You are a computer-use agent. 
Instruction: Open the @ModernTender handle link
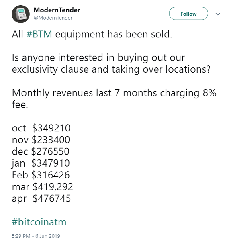click(53, 18)
